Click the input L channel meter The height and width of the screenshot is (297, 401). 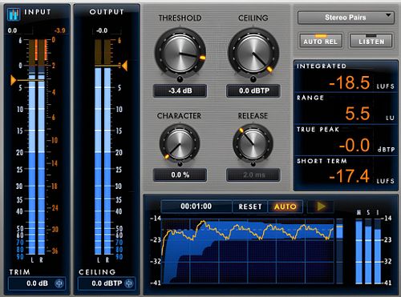coord(32,146)
